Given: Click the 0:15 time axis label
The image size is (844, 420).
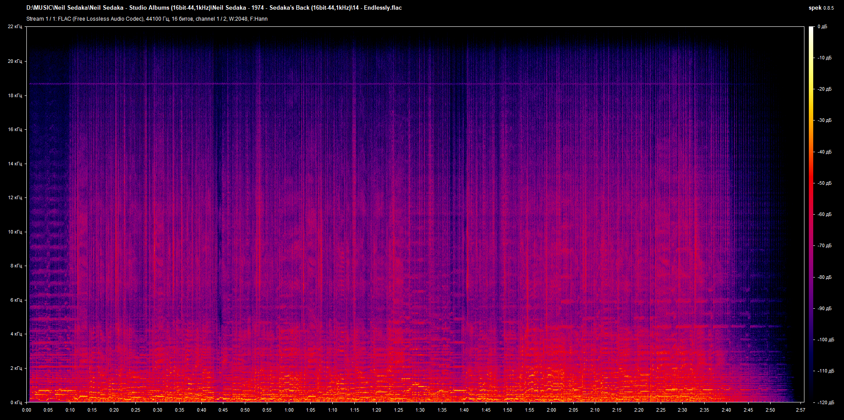Looking at the screenshot, I should point(92,410).
